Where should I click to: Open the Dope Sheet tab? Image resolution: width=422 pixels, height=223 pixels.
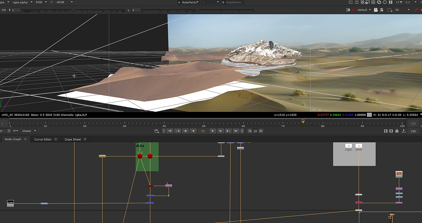pyautogui.click(x=73, y=139)
